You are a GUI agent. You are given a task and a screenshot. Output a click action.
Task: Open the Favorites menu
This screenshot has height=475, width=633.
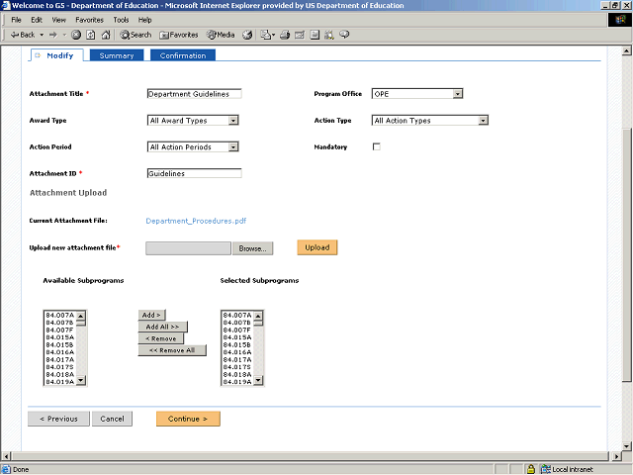[x=89, y=20]
